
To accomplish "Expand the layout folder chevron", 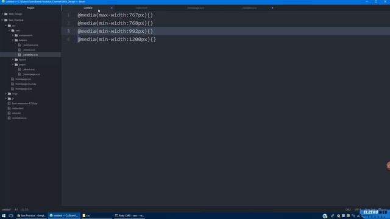I will coord(13,60).
